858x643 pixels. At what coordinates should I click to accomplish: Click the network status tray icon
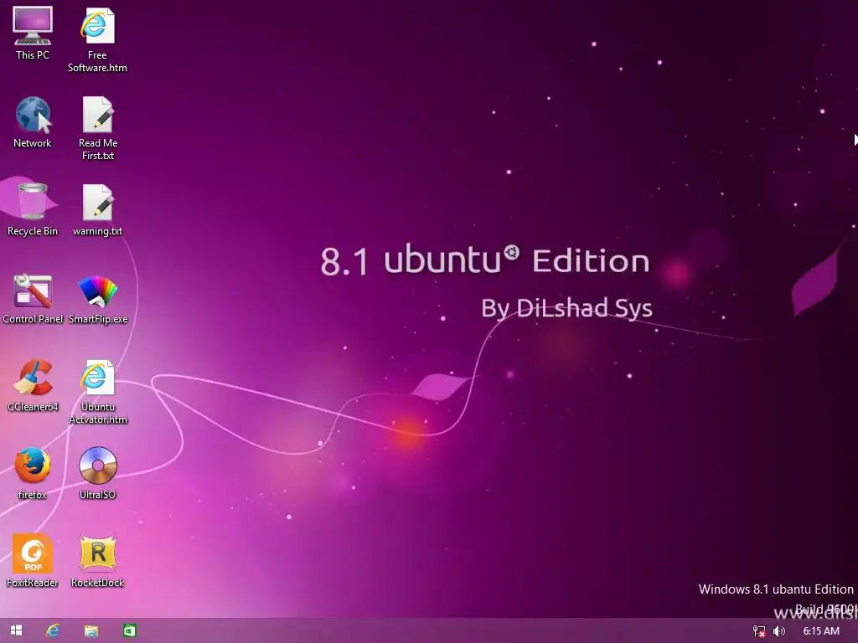coord(759,631)
